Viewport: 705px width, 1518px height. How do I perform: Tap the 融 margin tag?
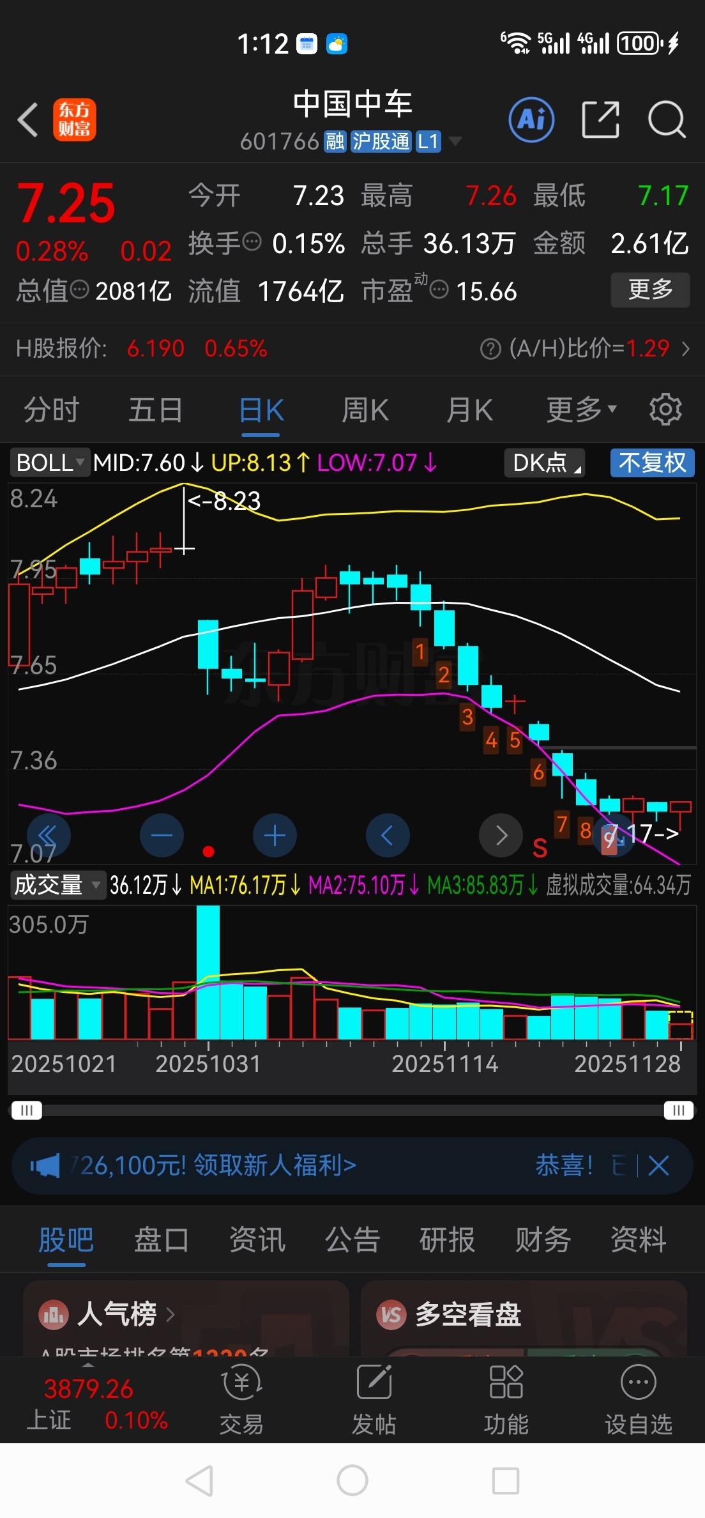[335, 141]
